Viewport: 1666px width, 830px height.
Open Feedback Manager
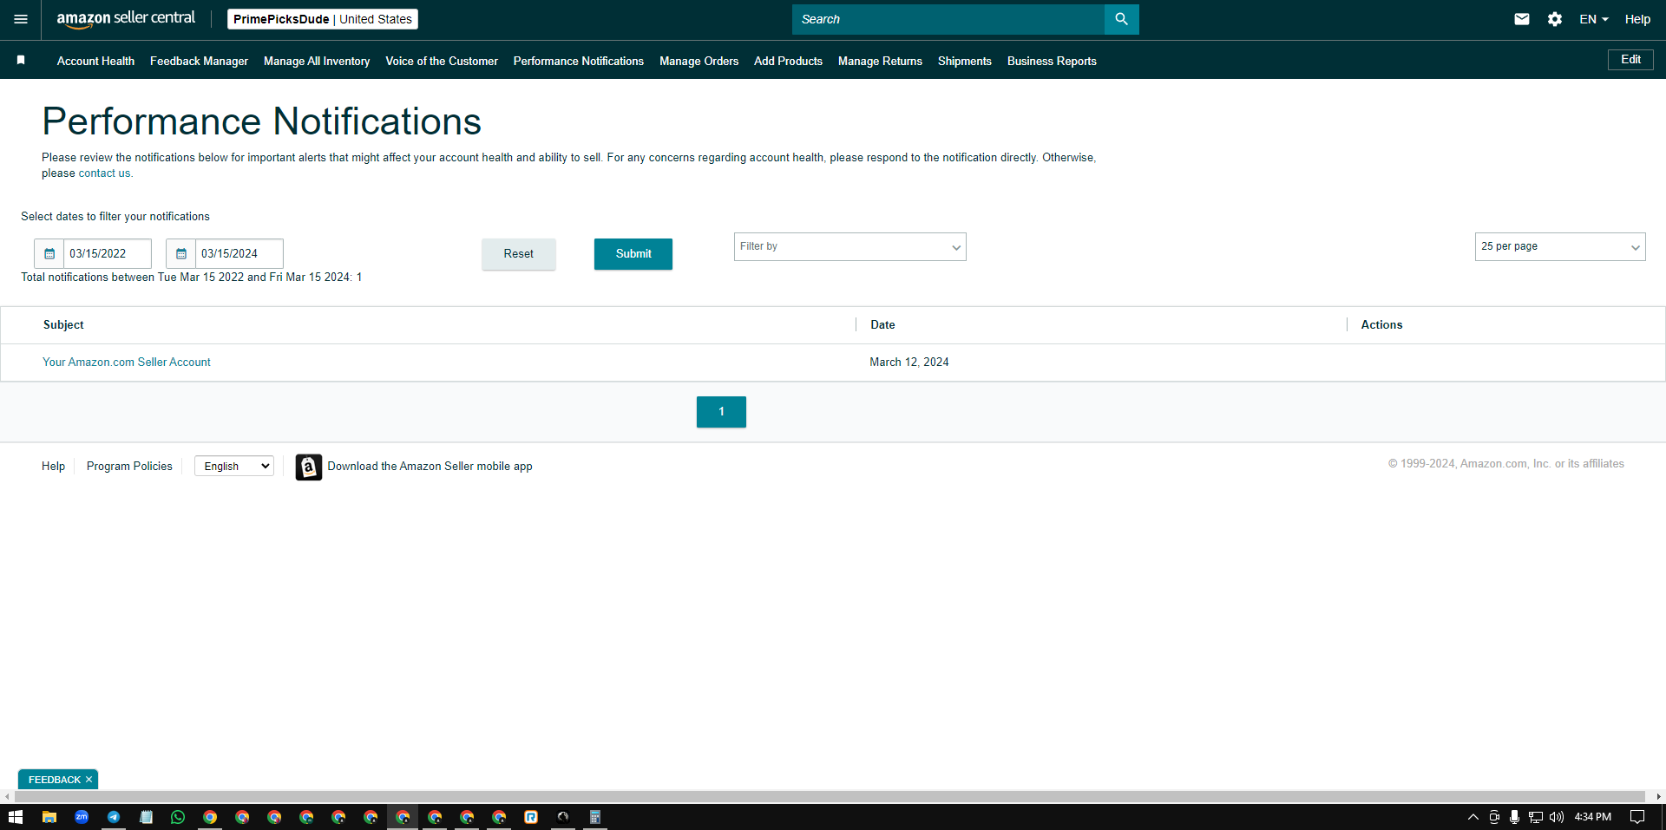199,61
